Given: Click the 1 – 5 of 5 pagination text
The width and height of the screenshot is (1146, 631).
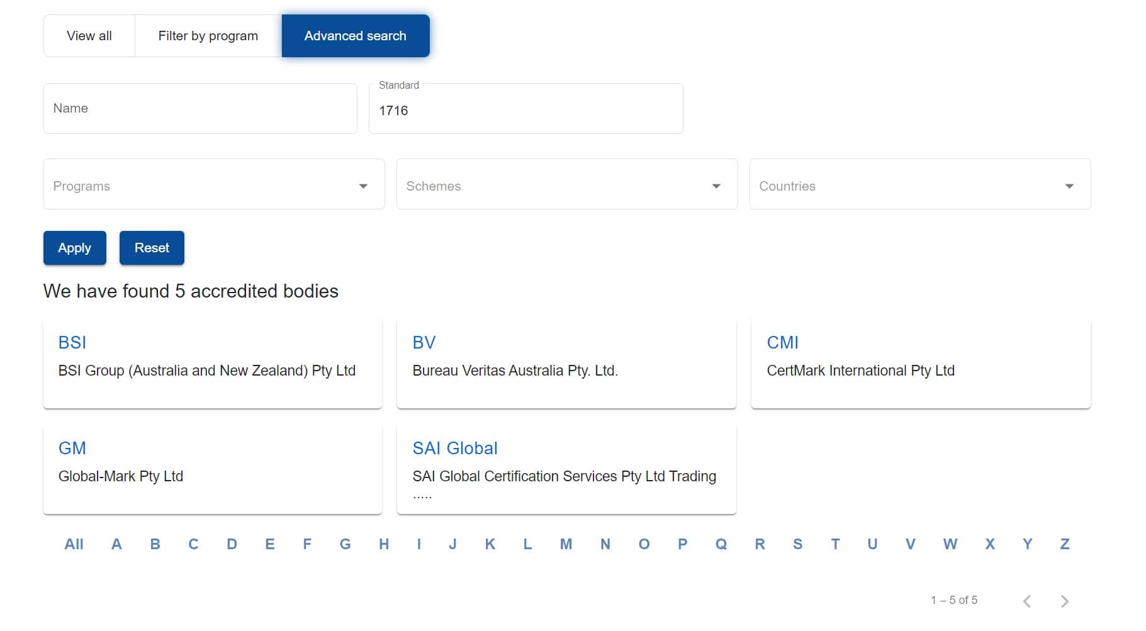Looking at the screenshot, I should coord(954,600).
